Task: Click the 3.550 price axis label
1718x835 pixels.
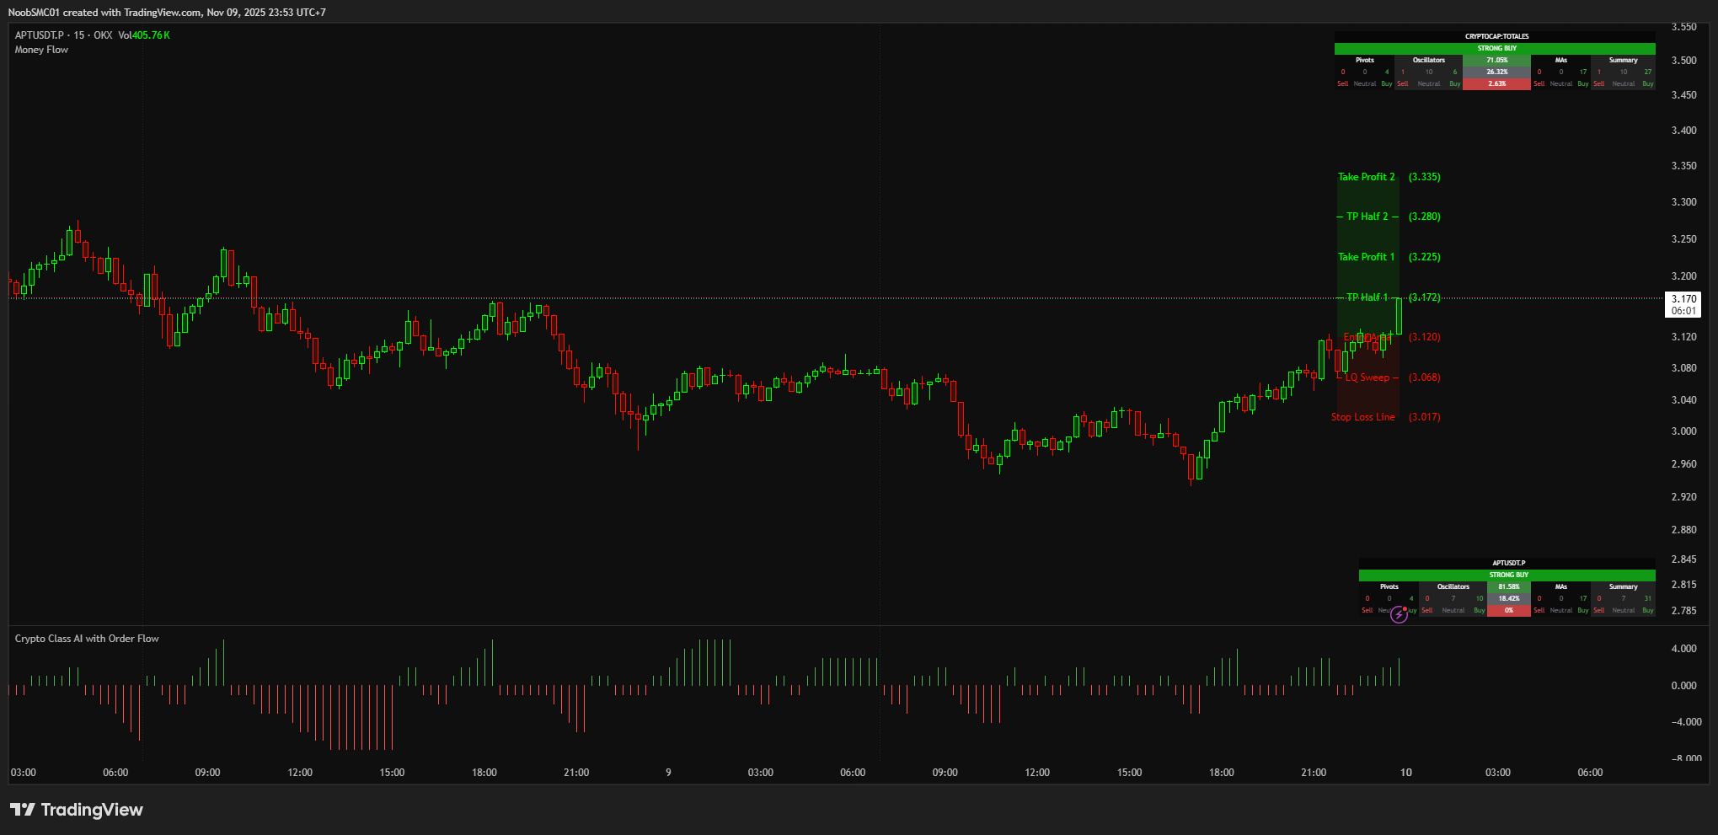Action: pyautogui.click(x=1683, y=27)
